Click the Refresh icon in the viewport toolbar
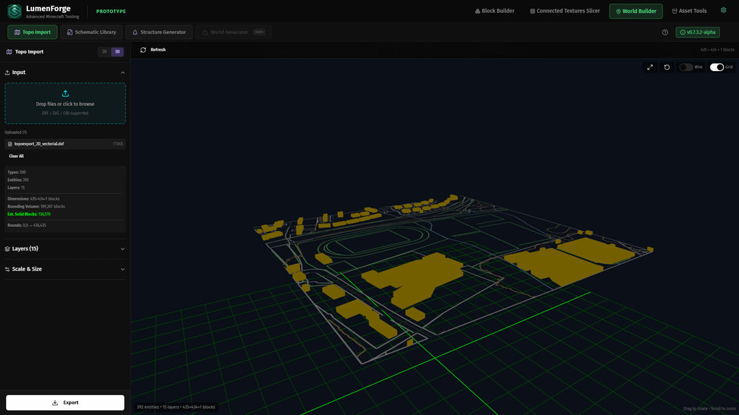Screen dimensions: 739x415 click(x=143, y=50)
